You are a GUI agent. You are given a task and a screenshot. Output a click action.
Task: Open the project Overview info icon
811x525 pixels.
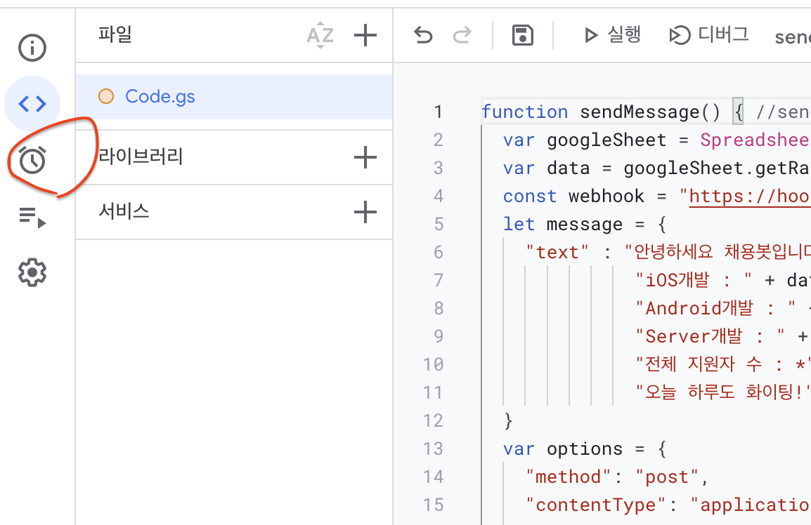click(32, 48)
